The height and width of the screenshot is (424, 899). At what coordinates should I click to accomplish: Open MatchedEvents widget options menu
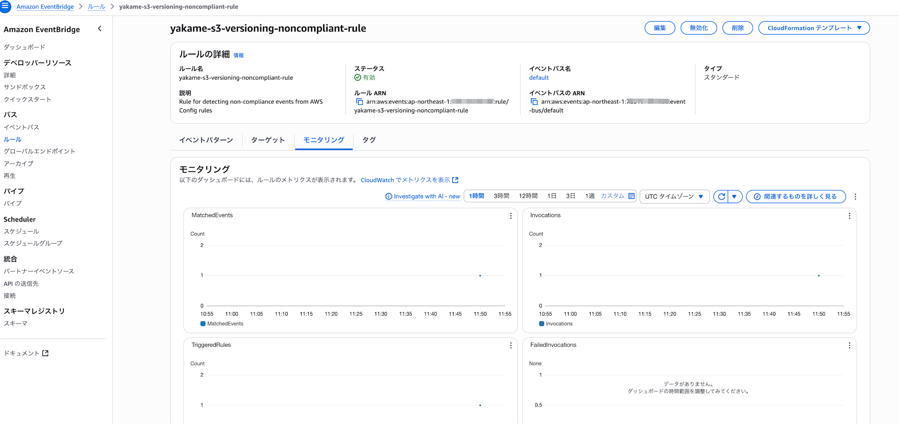(511, 216)
